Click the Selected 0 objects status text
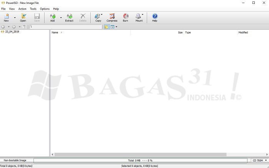Screen dimensions: 269x168 tap(140, 166)
